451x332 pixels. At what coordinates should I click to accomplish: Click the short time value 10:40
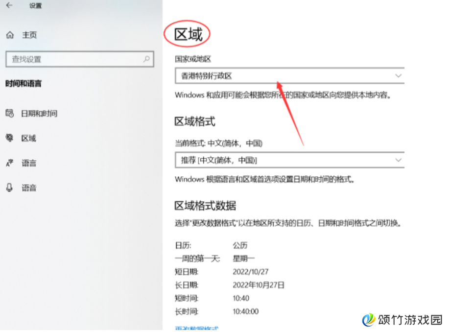point(241,298)
